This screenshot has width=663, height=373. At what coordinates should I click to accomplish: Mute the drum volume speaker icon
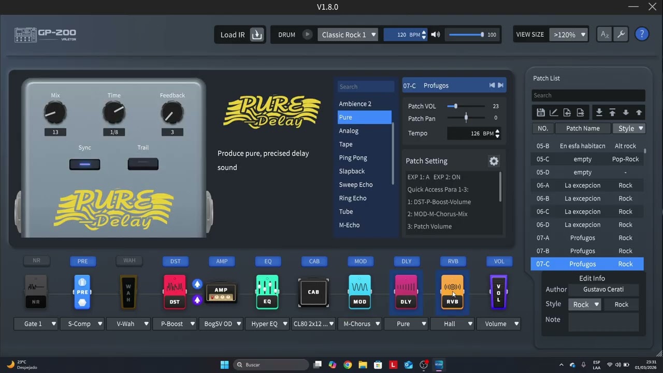pyautogui.click(x=436, y=35)
